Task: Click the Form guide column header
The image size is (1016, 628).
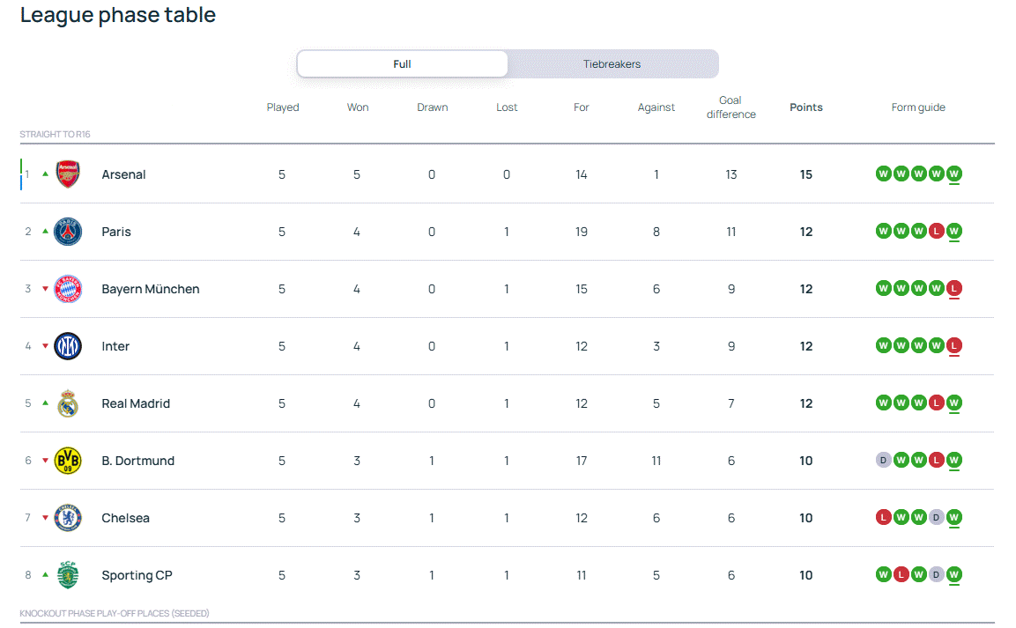Action: 917,107
